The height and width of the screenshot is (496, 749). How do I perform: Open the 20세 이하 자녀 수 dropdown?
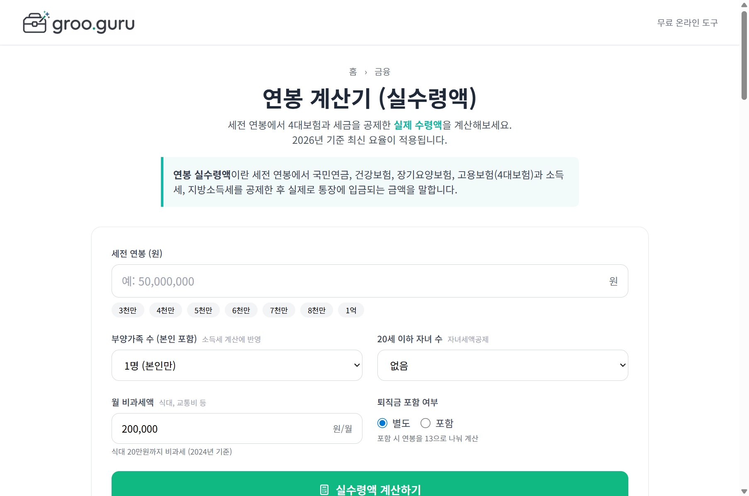502,365
